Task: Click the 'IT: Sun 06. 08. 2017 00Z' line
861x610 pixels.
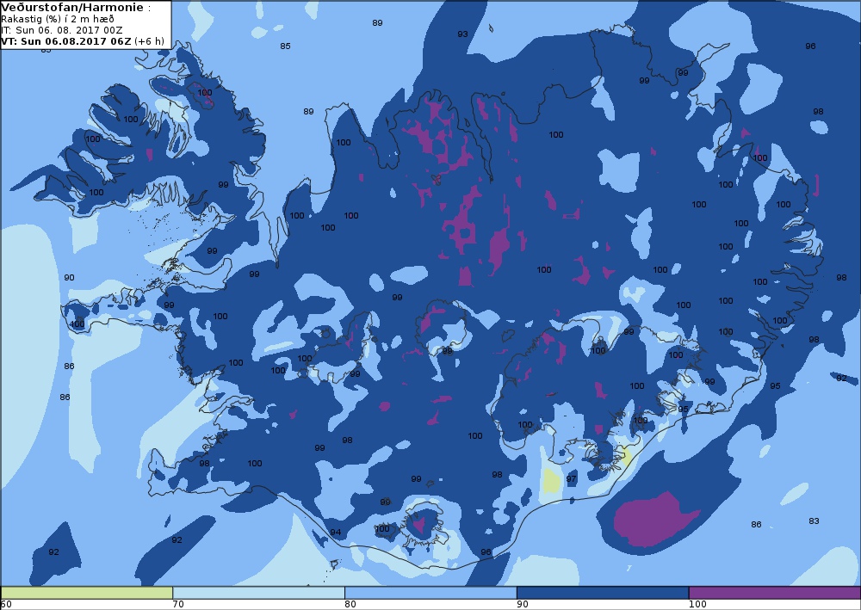Action: coord(62,30)
